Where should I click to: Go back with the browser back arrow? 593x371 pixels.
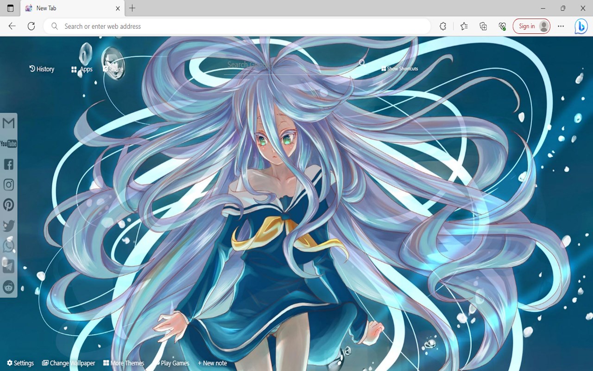[12, 26]
